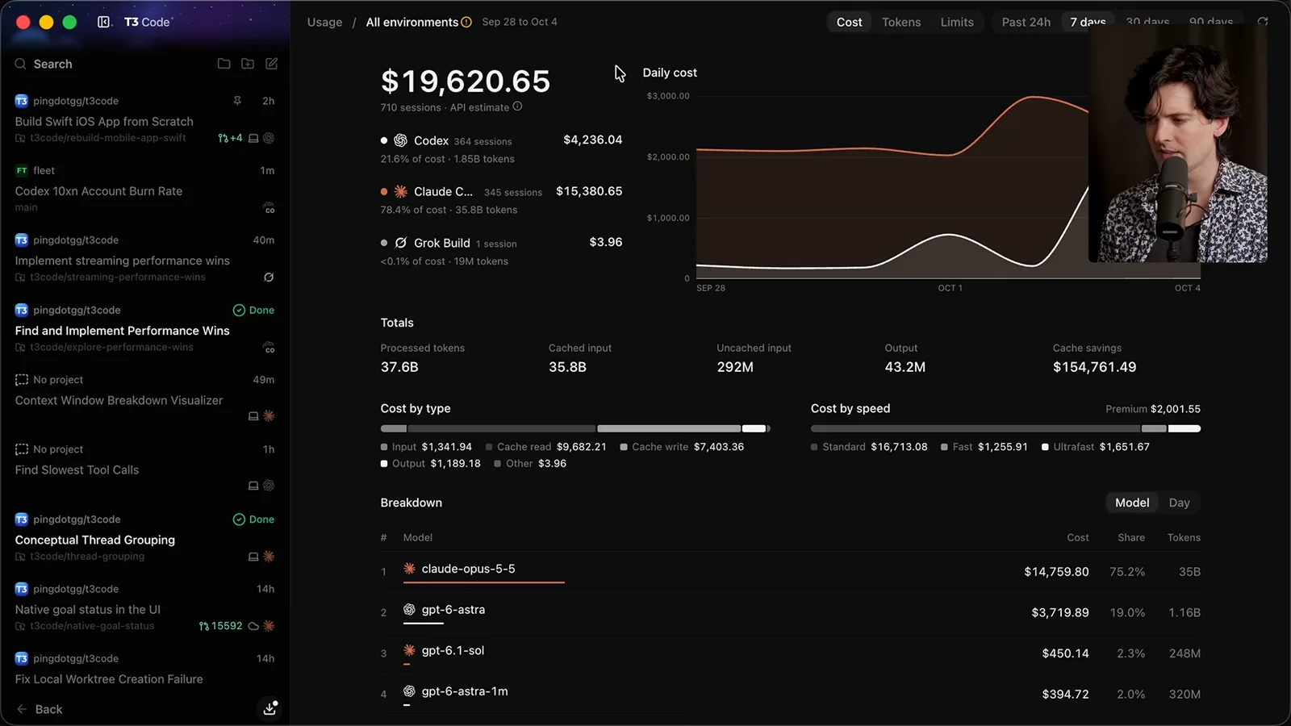The width and height of the screenshot is (1291, 726).
Task: Switch breakdown view to Day
Action: 1179,503
